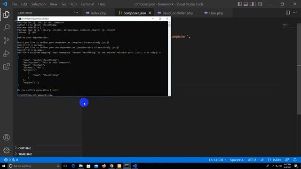Open Command Prompt from taskbar
Viewport: 301px width, 169px height.
pyautogui.click(x=127, y=166)
